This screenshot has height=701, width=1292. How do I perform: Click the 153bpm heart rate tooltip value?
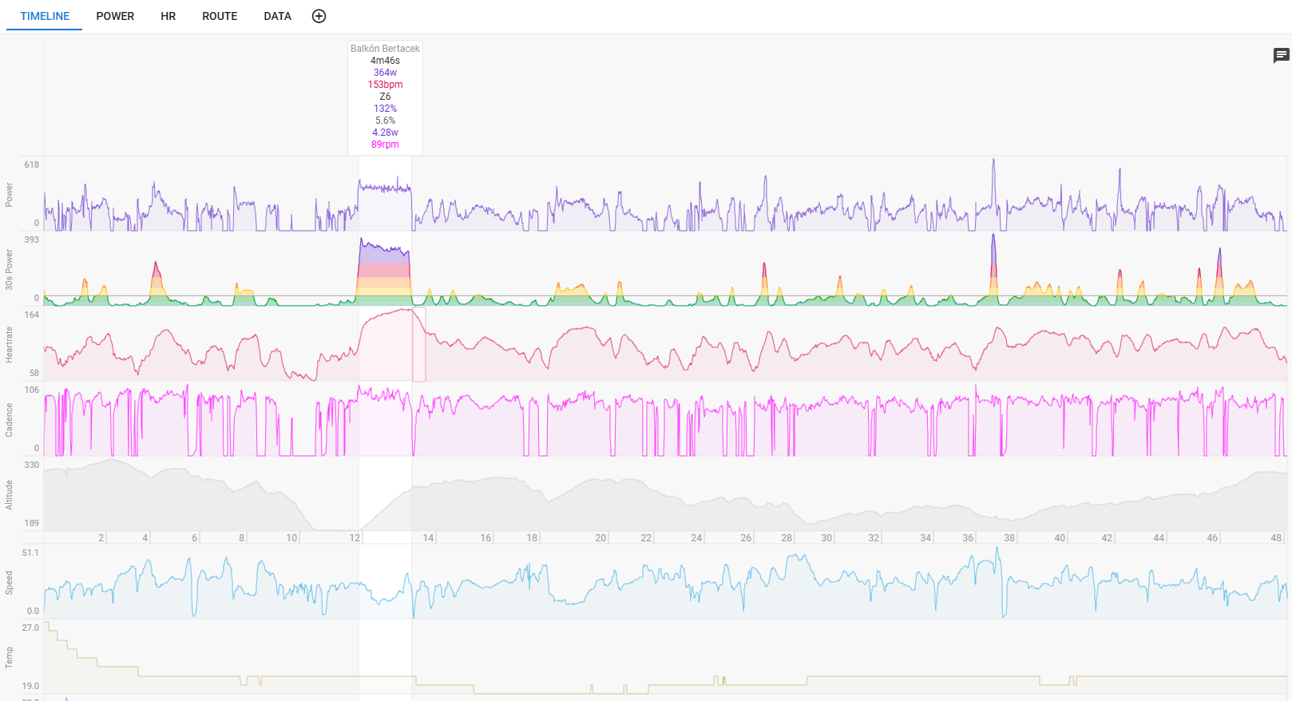tap(385, 85)
